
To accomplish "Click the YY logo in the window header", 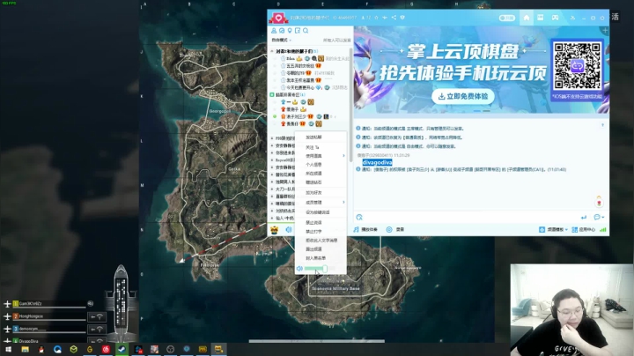I will click(278, 18).
